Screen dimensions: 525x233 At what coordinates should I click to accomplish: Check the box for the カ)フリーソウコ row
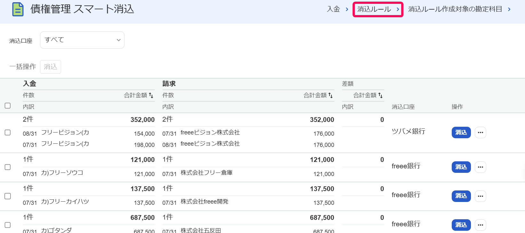point(8,167)
